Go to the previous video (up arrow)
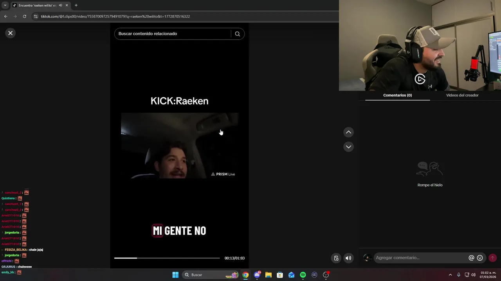Viewport: 501px width, 281px height. [348, 132]
